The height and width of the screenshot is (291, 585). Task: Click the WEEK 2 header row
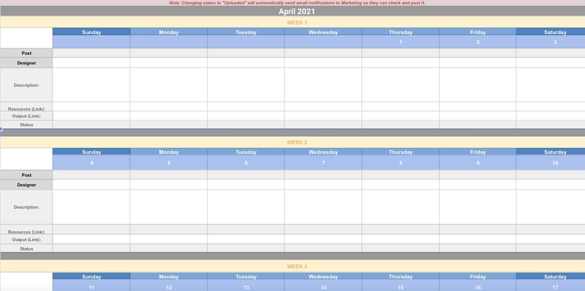[292, 142]
